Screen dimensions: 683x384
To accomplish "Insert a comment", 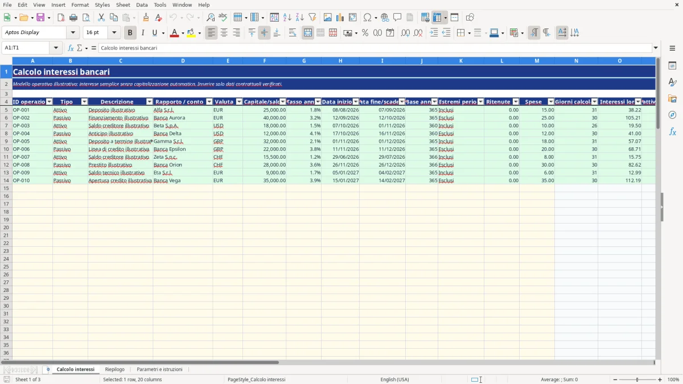I will tap(397, 18).
